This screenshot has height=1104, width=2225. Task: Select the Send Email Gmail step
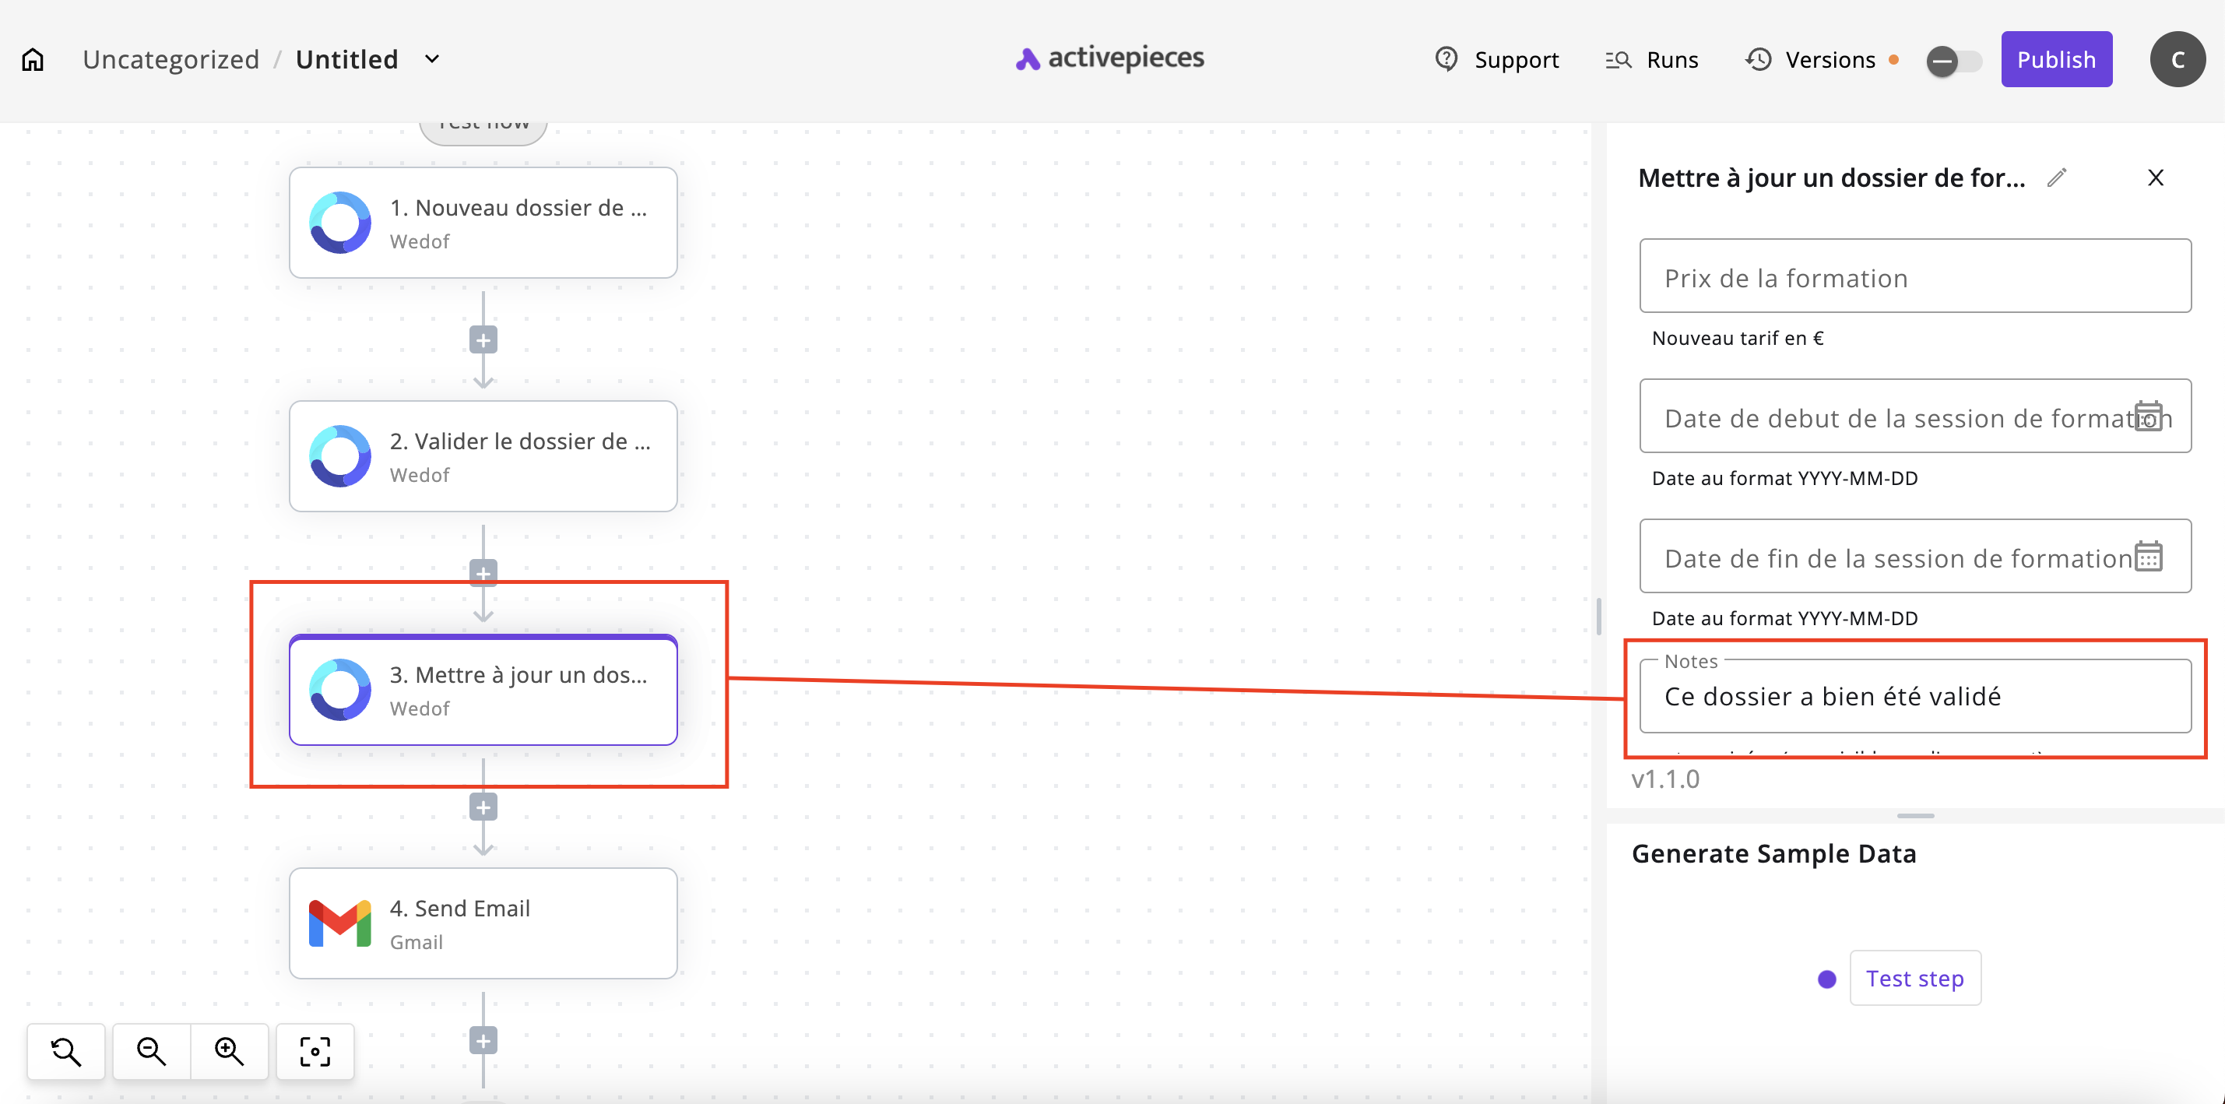483,923
